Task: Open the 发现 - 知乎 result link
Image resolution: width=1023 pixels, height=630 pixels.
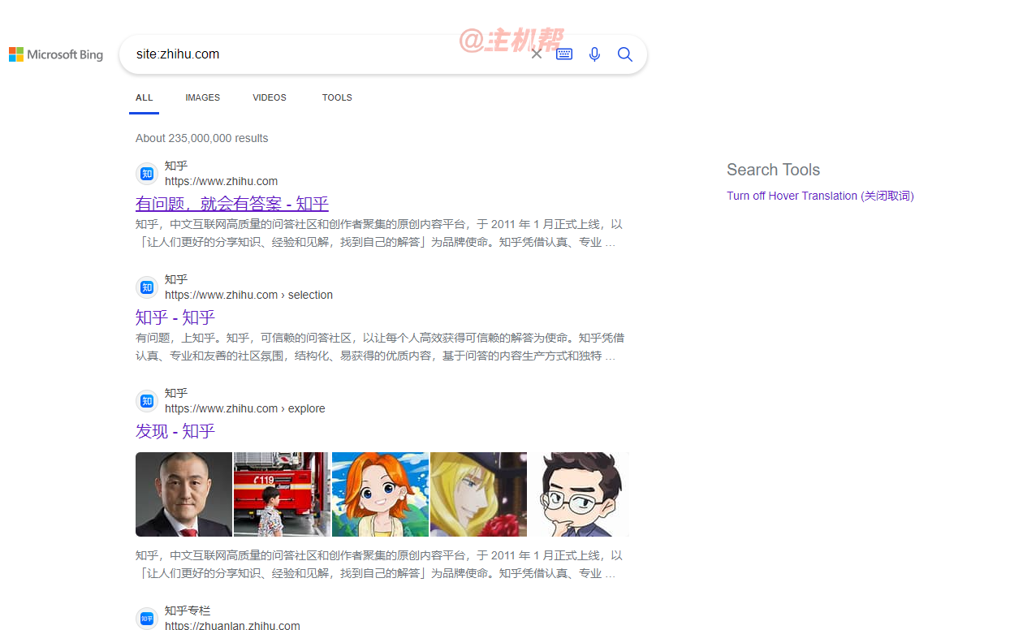Action: (x=175, y=430)
